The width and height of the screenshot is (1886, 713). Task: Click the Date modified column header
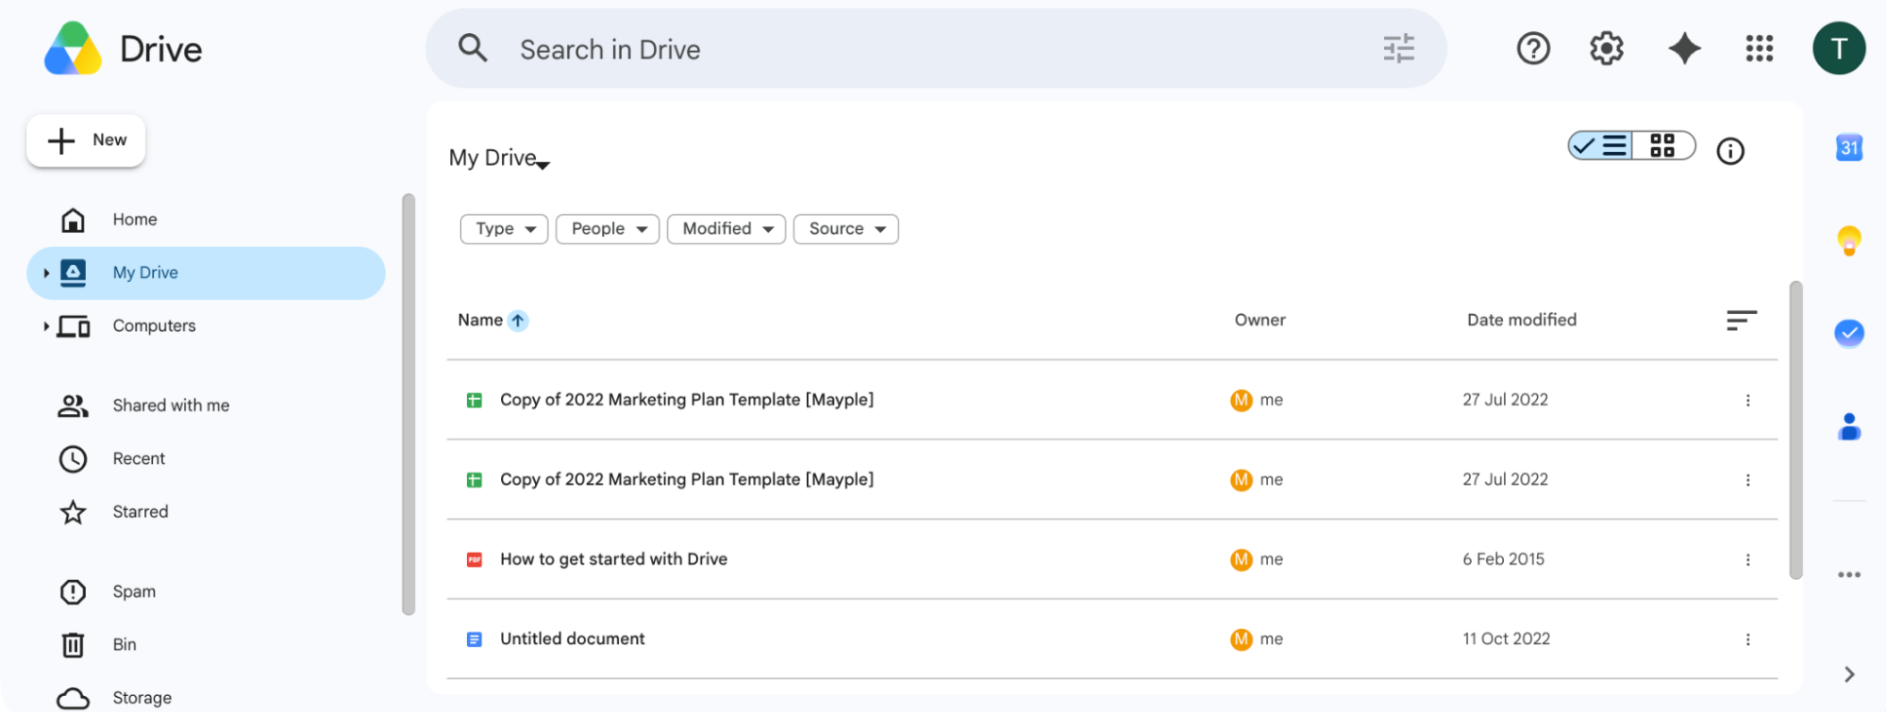coord(1521,321)
